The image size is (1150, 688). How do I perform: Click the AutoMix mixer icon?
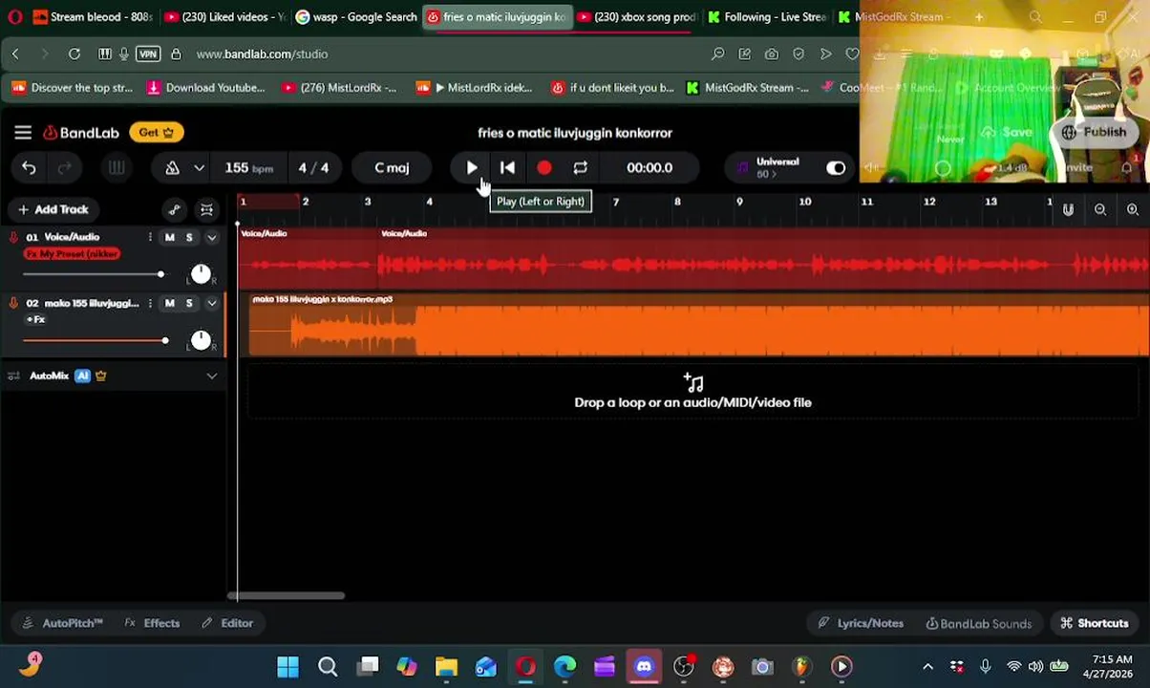[x=13, y=376]
